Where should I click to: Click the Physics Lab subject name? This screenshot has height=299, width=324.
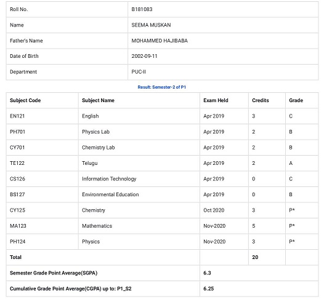tap(95, 132)
